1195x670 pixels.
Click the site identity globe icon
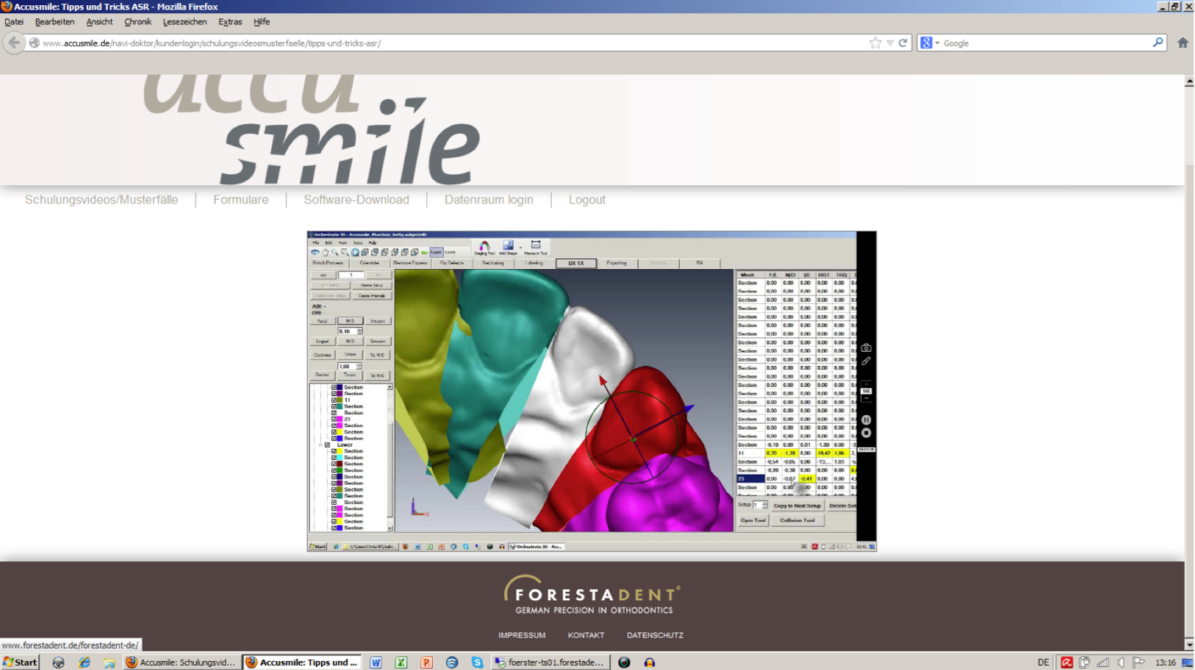coord(34,43)
